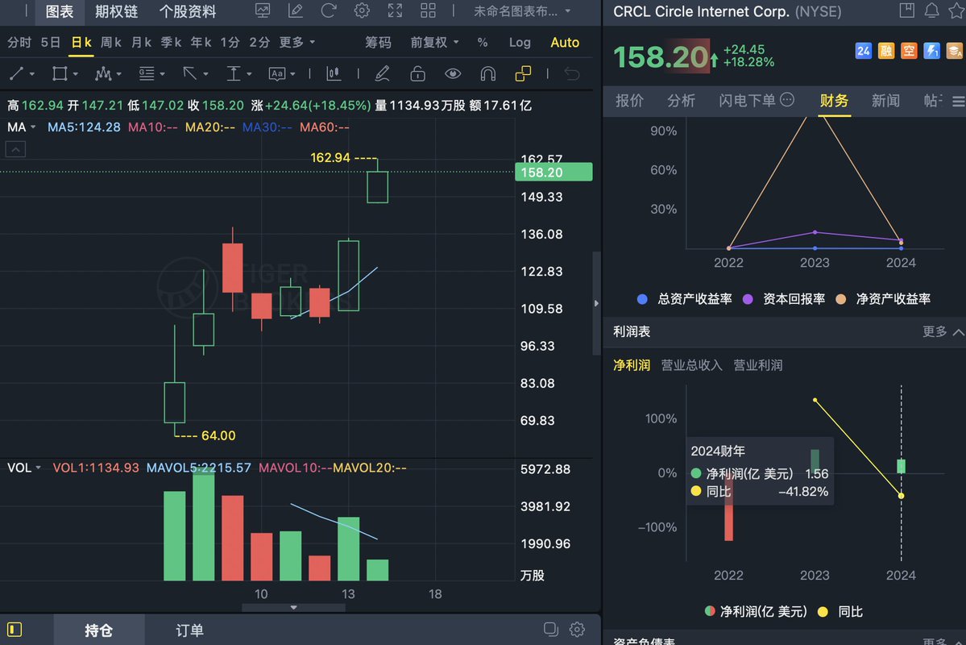Toggle the yellow linked-drawings sync icon
This screenshot has width=966, height=645.
[x=522, y=74]
